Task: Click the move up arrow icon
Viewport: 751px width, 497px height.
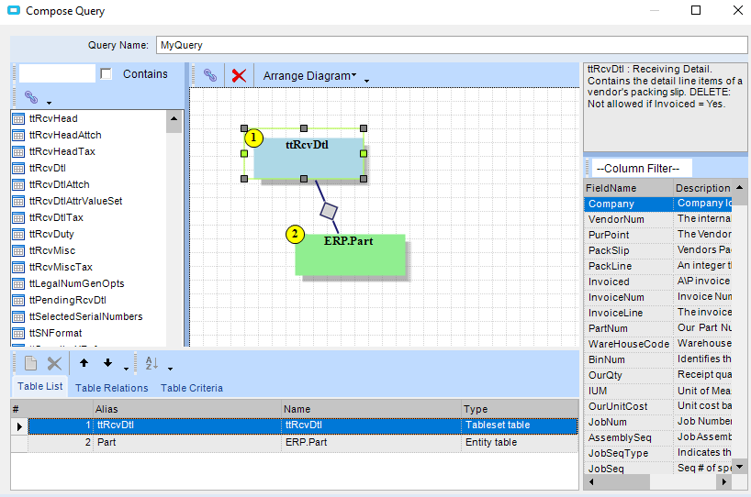Action: (x=84, y=363)
